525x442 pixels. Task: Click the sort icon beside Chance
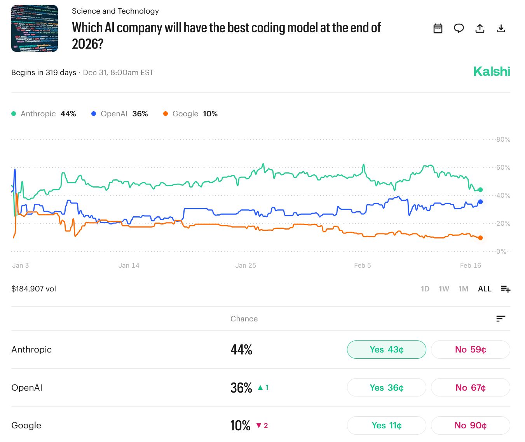(501, 319)
